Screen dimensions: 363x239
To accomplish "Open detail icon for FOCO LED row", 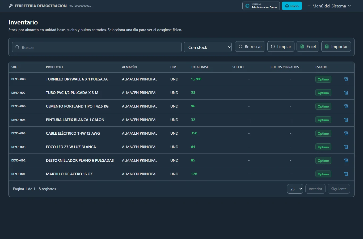I will 346,147.
